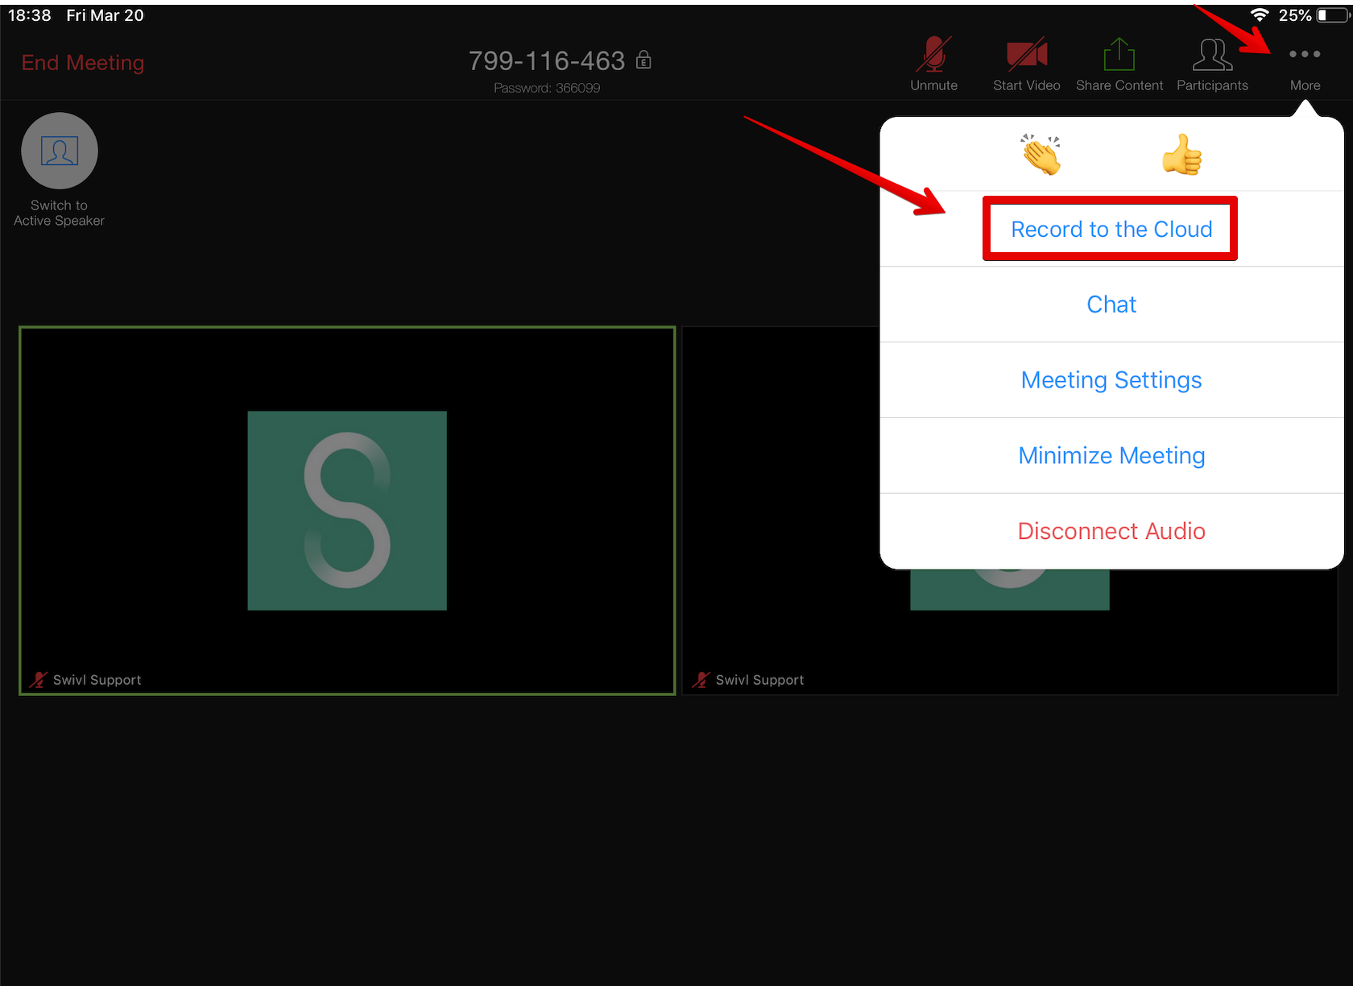Select Record to the Cloud
Screen dimensions: 1353x986
[x=1111, y=229]
